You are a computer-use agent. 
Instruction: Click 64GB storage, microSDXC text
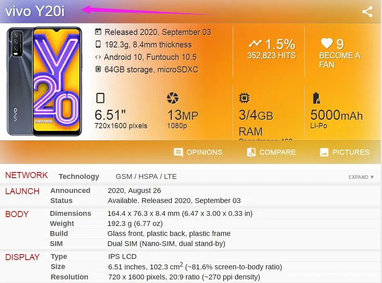click(151, 70)
